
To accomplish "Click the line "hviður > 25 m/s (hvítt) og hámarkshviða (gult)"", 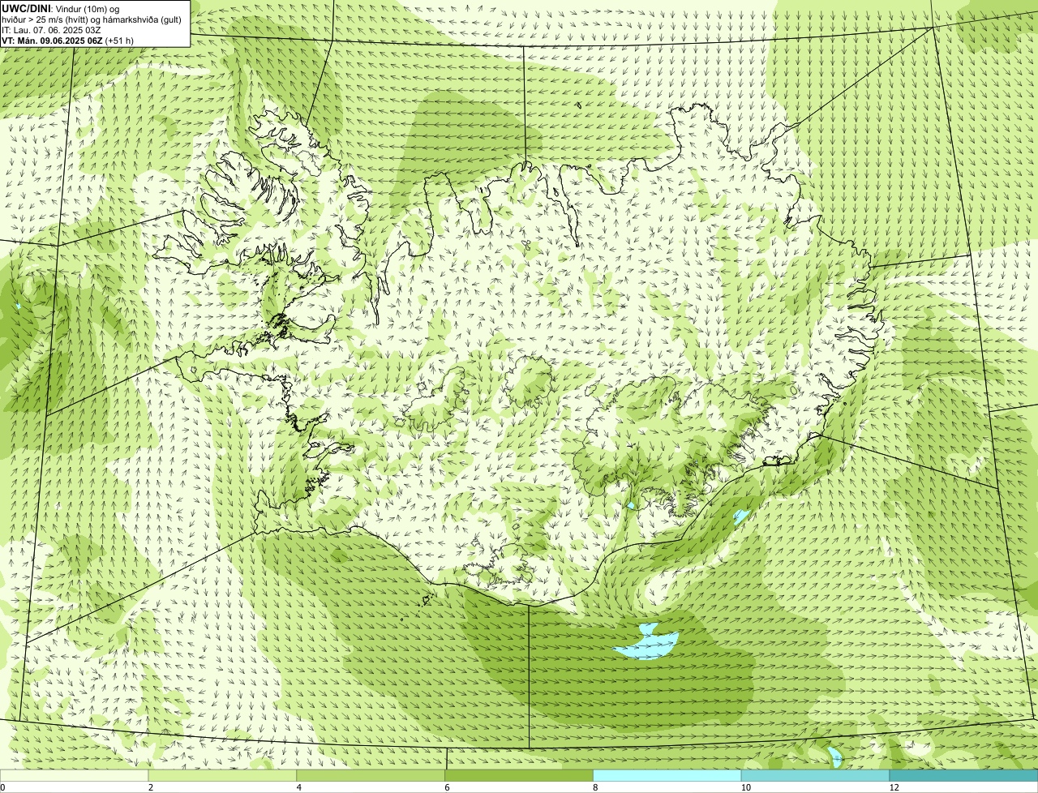I will (92, 19).
